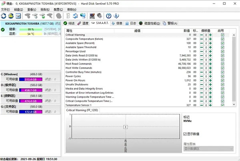Open the 报告 menu
This screenshot has width=240, height=161.
click(x=45, y=10)
